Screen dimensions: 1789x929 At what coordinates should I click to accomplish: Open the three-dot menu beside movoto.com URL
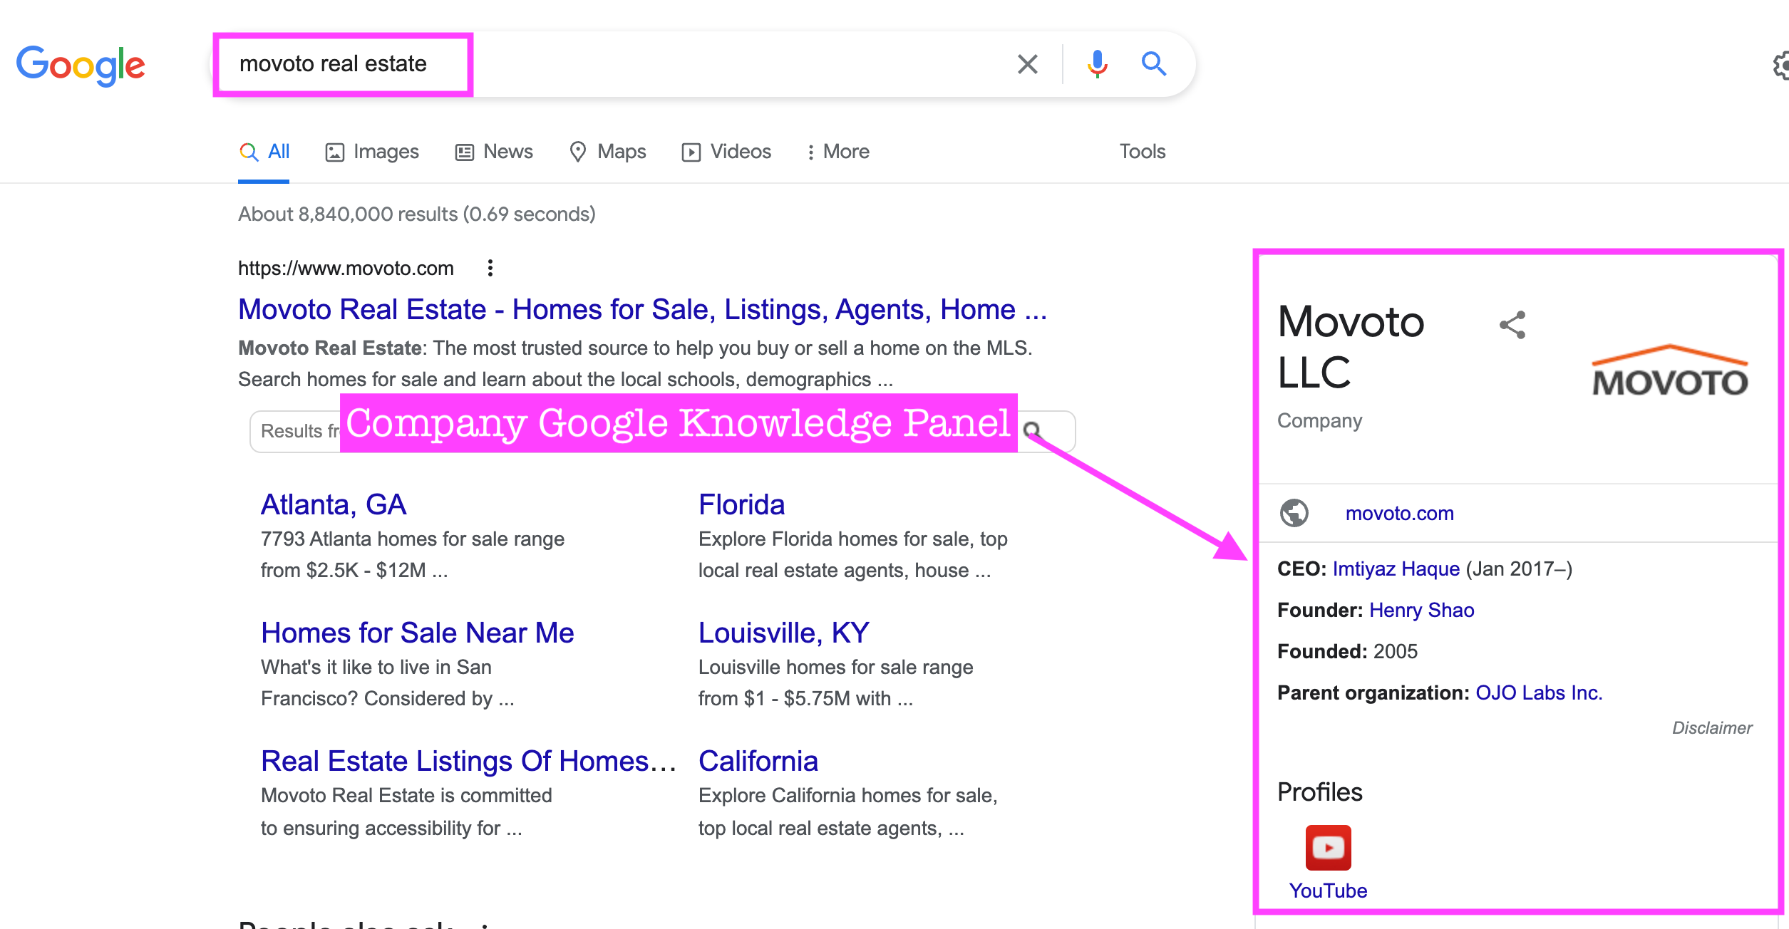pyautogui.click(x=490, y=268)
